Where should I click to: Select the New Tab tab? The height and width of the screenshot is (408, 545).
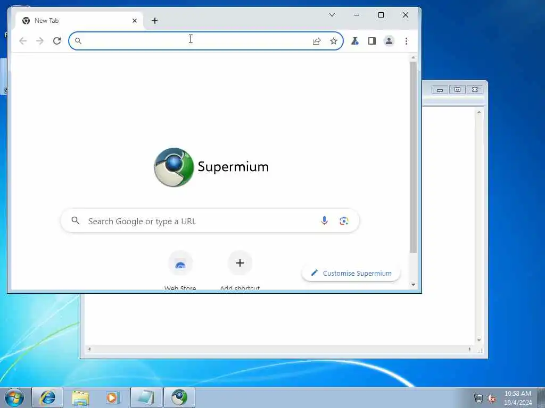pos(80,21)
